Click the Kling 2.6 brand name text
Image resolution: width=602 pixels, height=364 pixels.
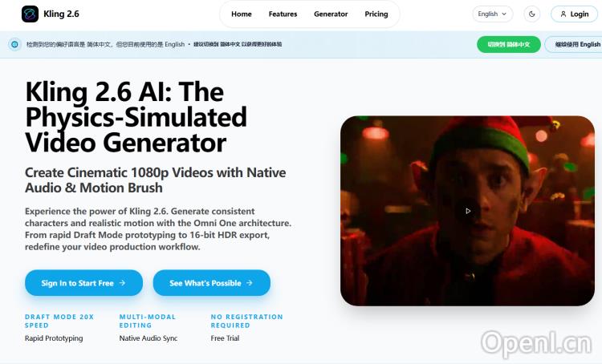click(61, 14)
